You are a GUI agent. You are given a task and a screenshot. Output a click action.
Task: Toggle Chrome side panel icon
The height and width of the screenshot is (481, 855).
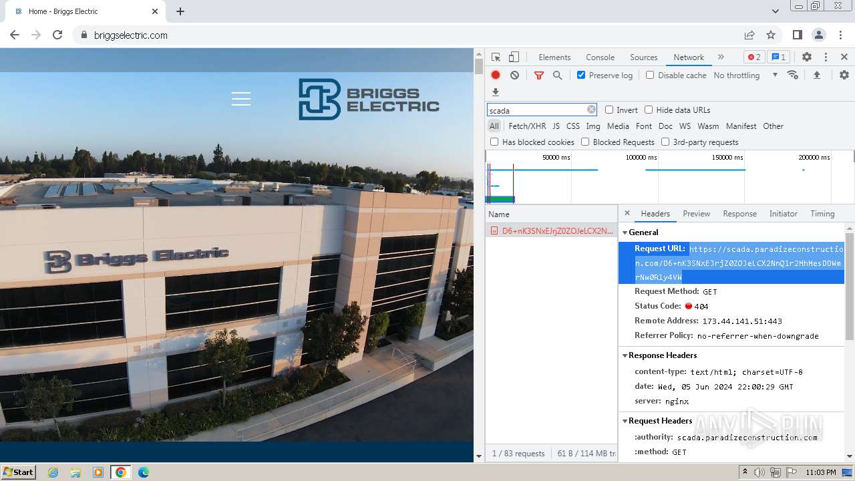tap(797, 35)
